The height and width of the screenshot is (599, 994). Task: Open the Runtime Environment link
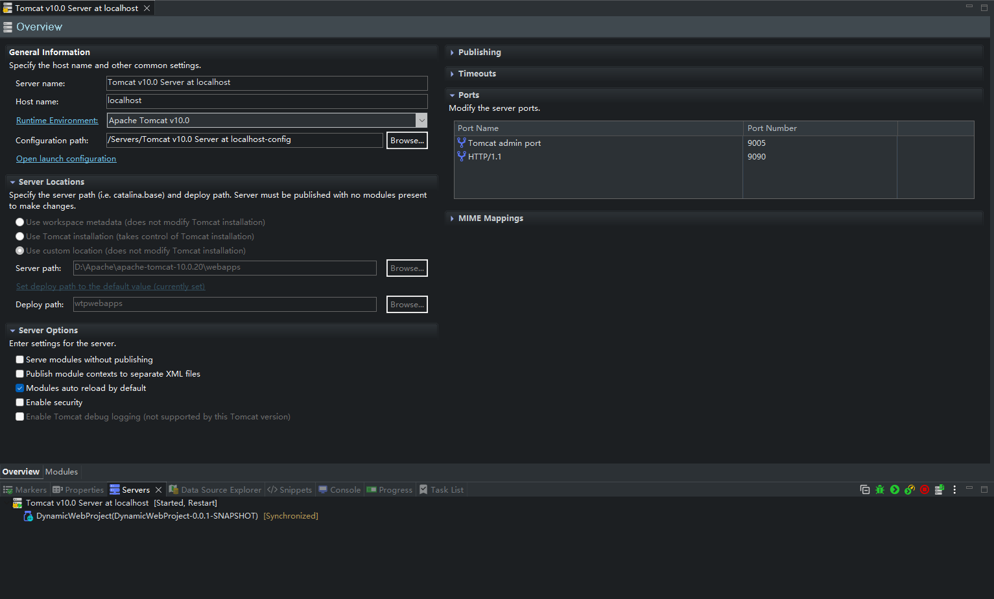click(x=57, y=121)
